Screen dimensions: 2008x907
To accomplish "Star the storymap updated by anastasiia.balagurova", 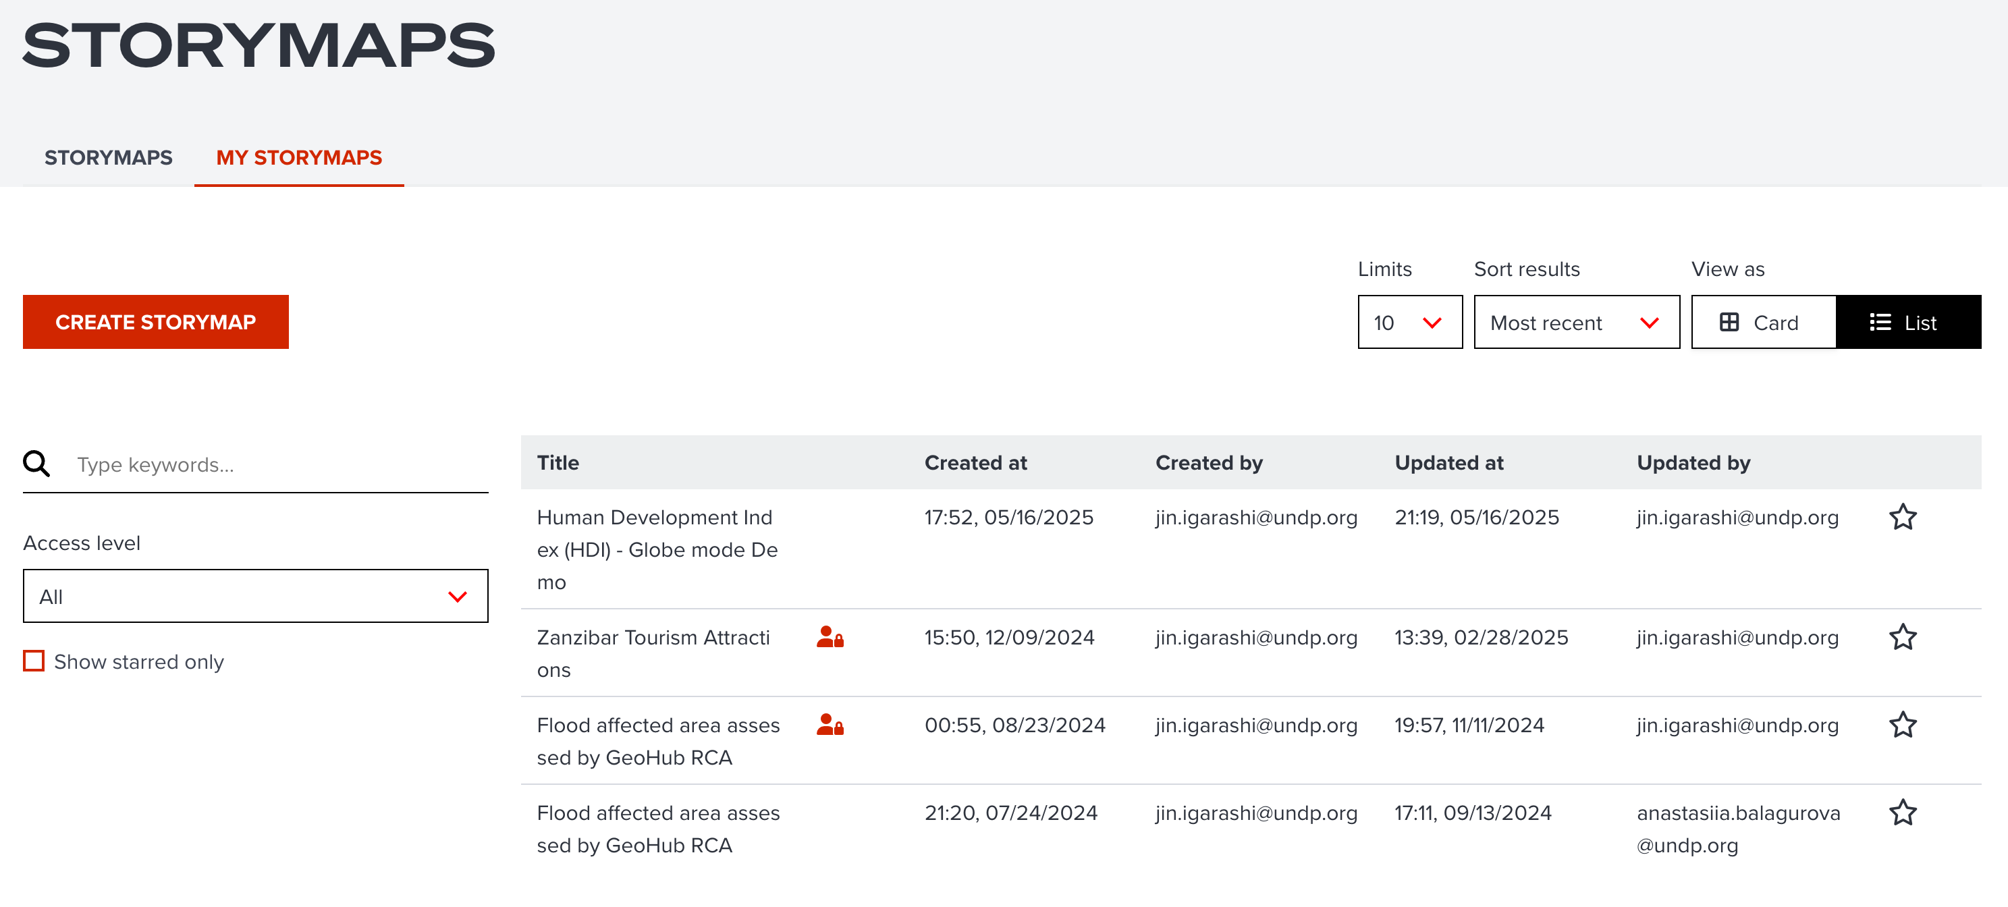I will (x=1902, y=813).
